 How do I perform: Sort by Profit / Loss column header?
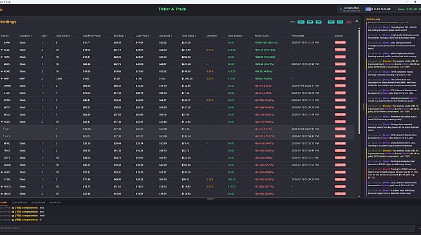(262, 35)
